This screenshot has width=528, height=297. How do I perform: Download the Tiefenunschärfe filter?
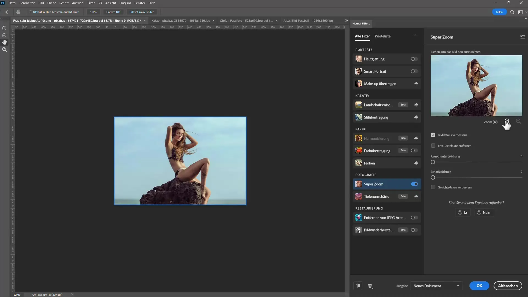[416, 196]
